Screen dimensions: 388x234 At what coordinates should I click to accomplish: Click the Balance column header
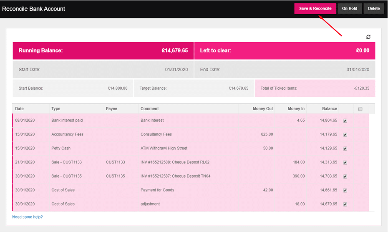[329, 109]
